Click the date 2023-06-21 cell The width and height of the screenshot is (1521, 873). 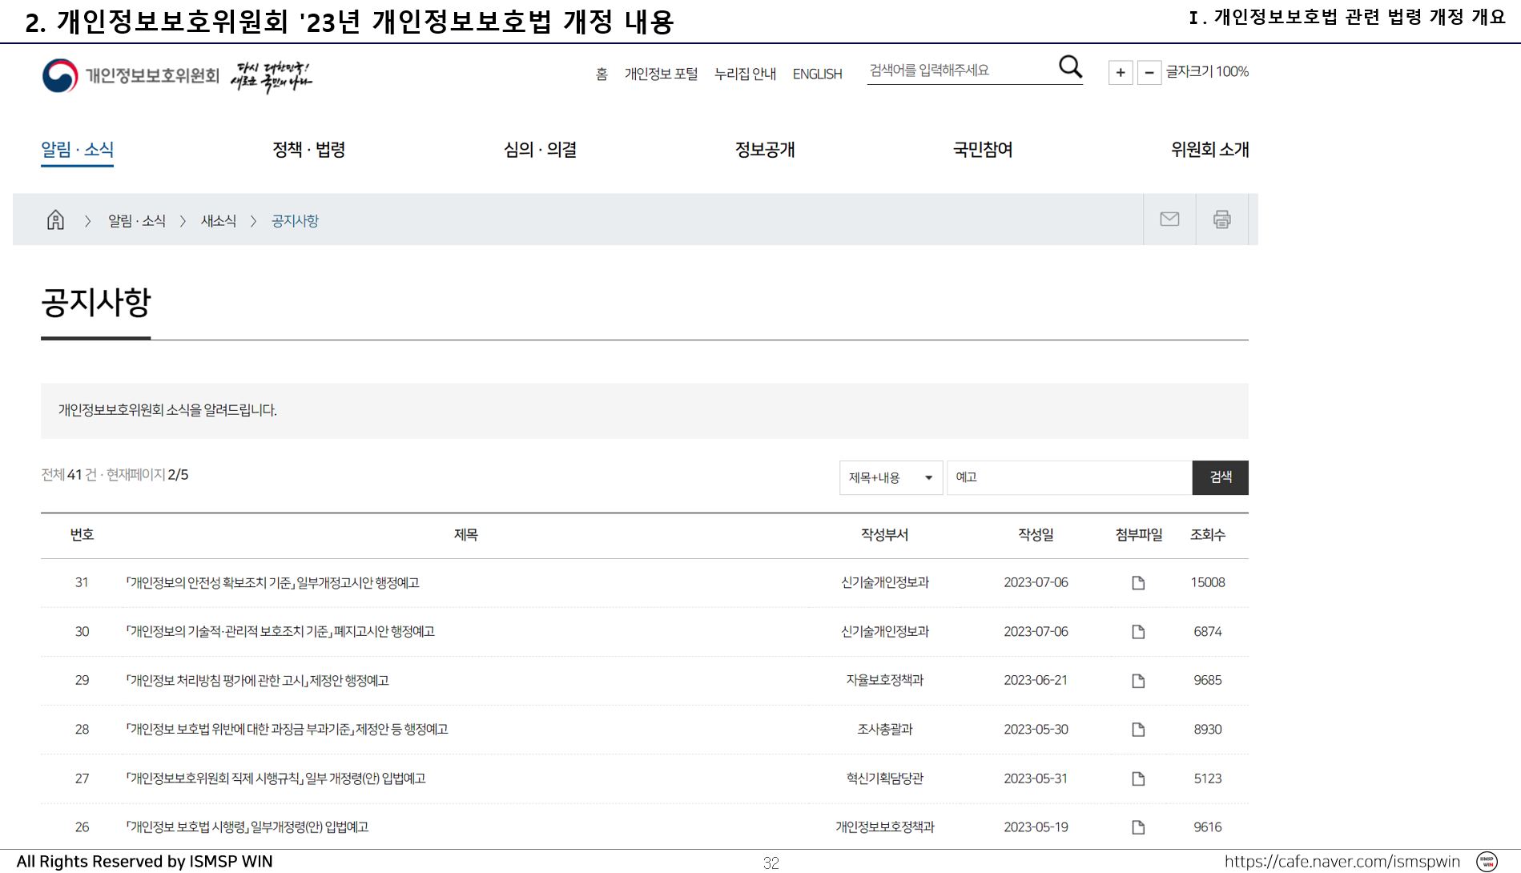tap(1036, 681)
